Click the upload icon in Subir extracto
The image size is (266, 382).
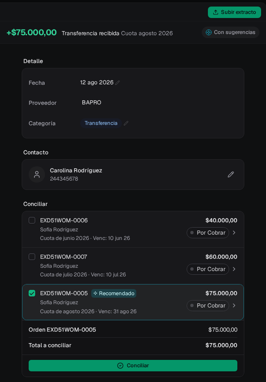click(x=216, y=12)
